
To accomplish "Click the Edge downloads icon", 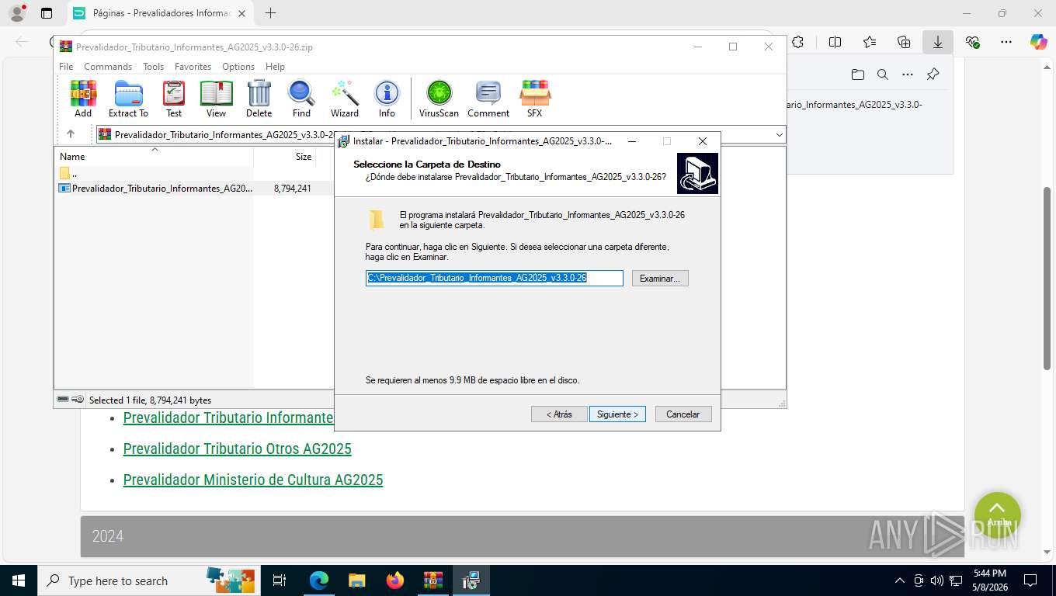I will coord(938,42).
